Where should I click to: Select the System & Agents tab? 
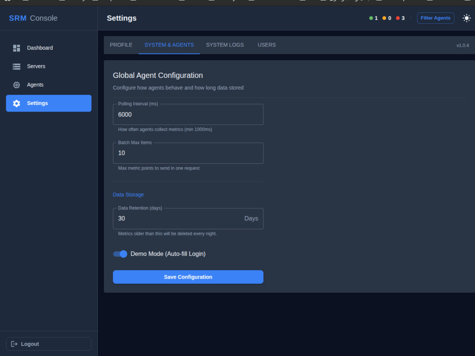[x=169, y=45]
